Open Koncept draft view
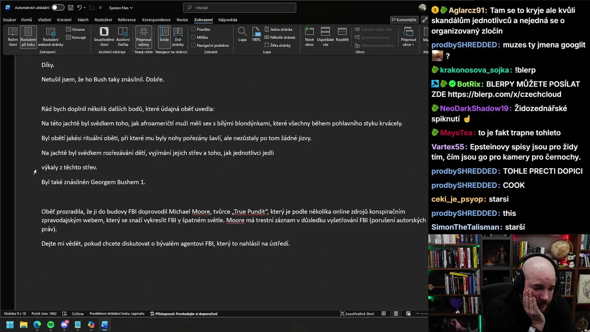 pos(76,37)
